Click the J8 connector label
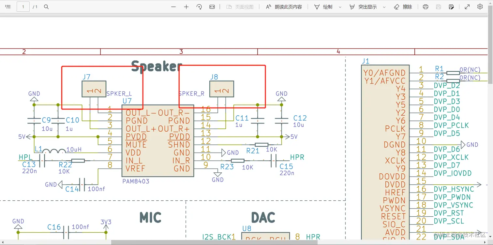 [214, 77]
